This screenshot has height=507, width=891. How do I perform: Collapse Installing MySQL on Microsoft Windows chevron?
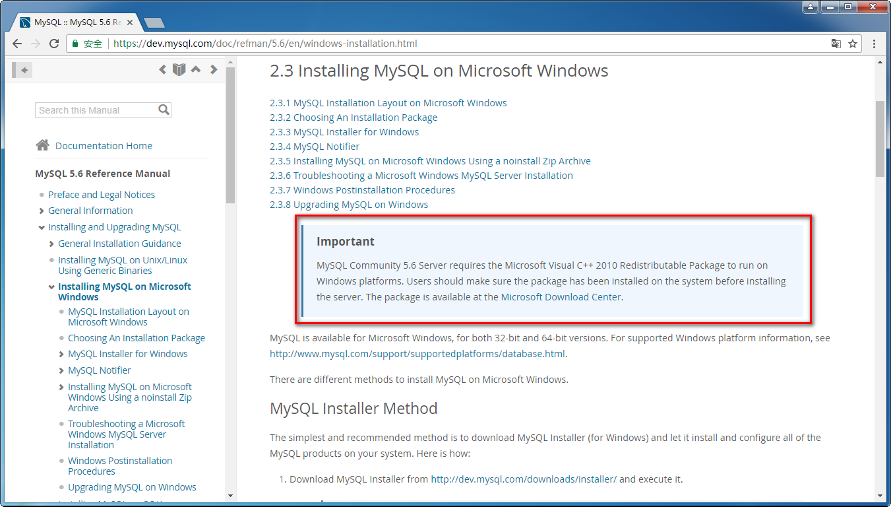pyautogui.click(x=51, y=287)
